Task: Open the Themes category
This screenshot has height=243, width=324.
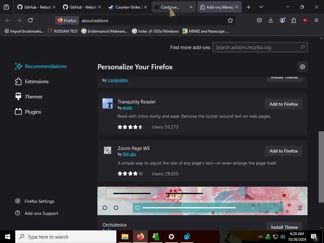Action: pyautogui.click(x=29, y=97)
